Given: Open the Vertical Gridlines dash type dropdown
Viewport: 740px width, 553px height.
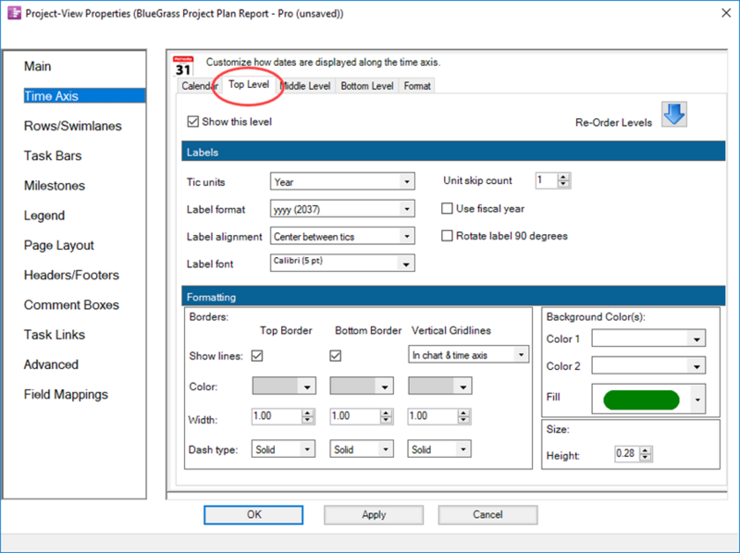Looking at the screenshot, I should pyautogui.click(x=438, y=449).
